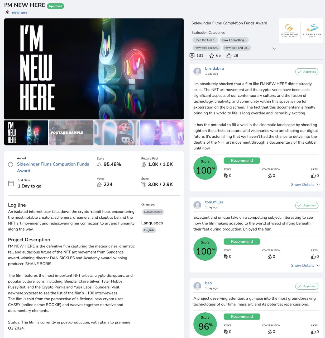
Task: Expand Show Details on bm_dabira's review
Action: tap(305, 185)
